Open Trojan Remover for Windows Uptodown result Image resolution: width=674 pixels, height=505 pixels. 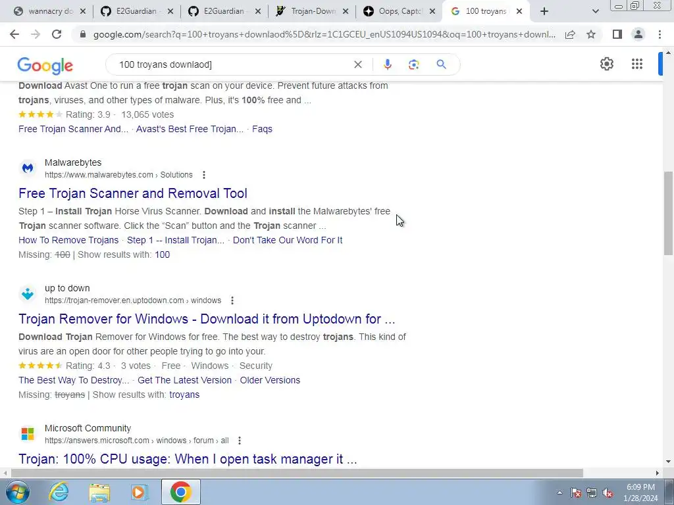pyautogui.click(x=207, y=319)
